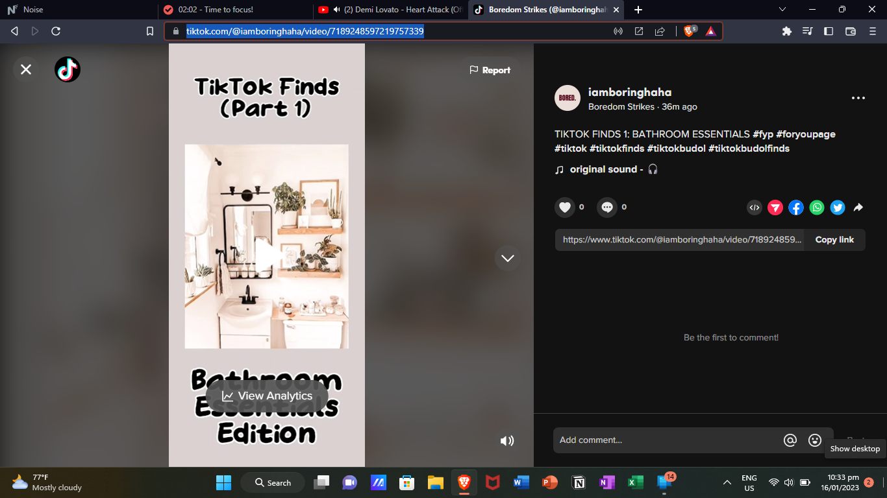This screenshot has height=498, width=887.
Task: Select the video URL text in the share box
Action: coord(682,239)
